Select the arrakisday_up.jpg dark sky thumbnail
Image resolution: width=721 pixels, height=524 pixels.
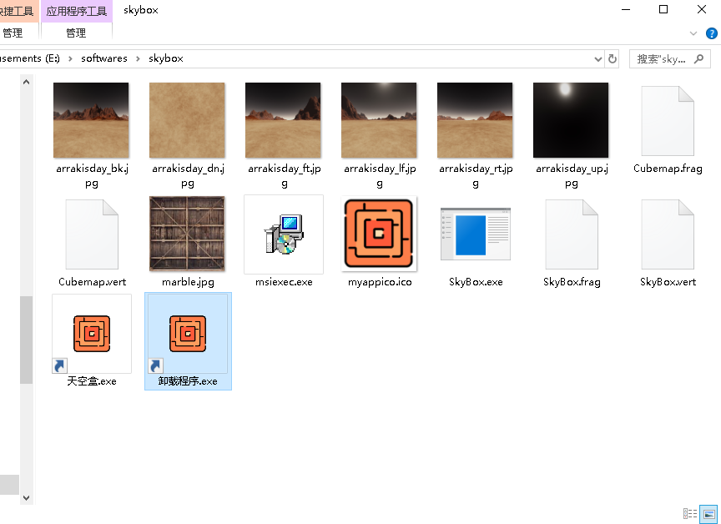pos(571,120)
